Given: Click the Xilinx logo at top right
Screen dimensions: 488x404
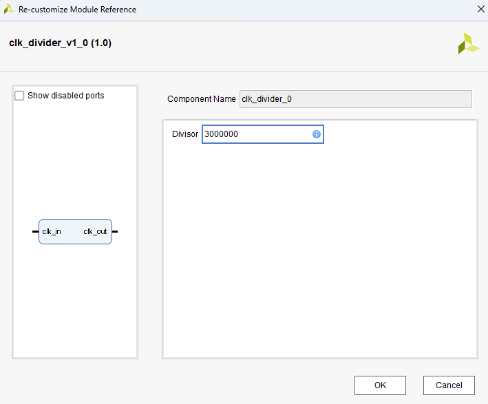Looking at the screenshot, I should tap(469, 43).
